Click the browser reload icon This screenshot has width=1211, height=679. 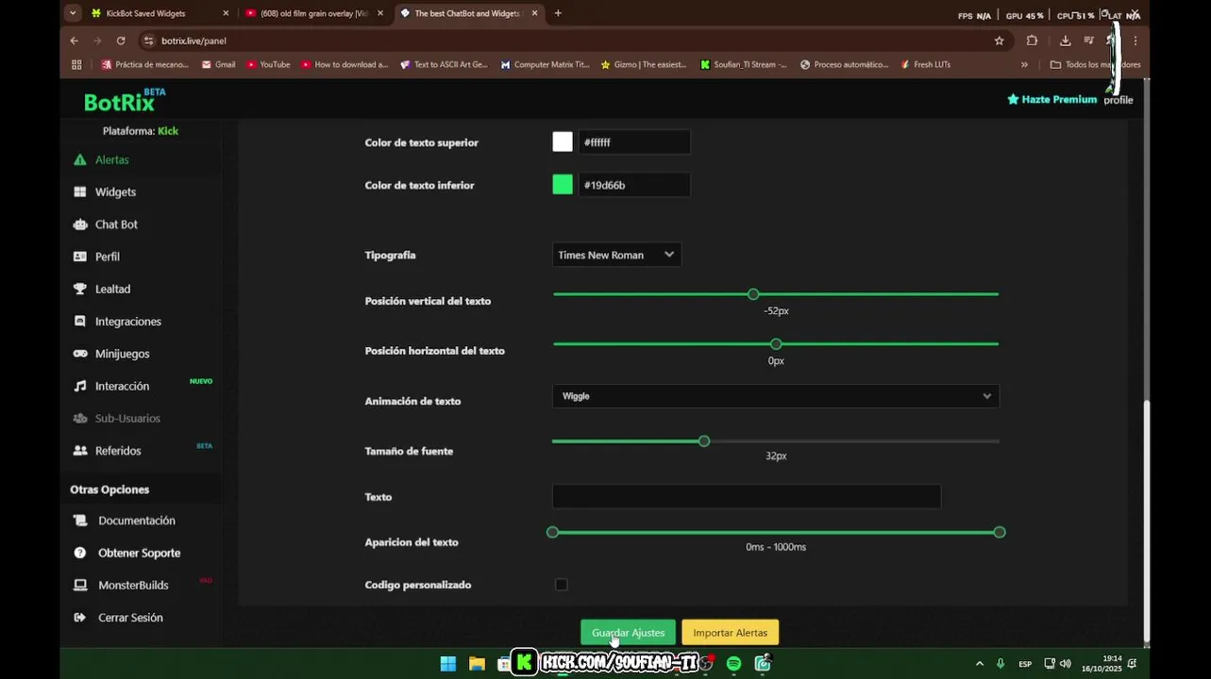coord(121,41)
